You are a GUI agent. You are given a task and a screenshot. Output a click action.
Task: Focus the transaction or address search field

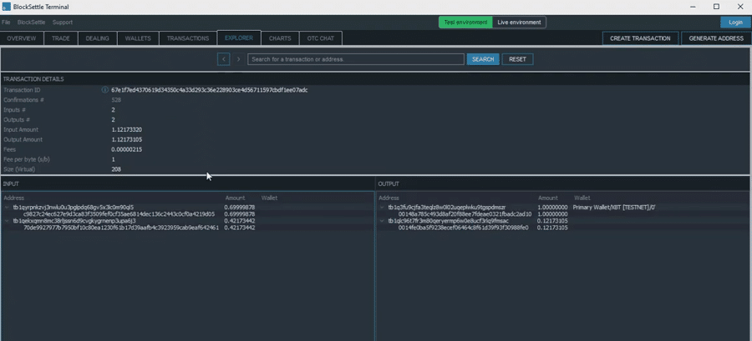point(355,59)
